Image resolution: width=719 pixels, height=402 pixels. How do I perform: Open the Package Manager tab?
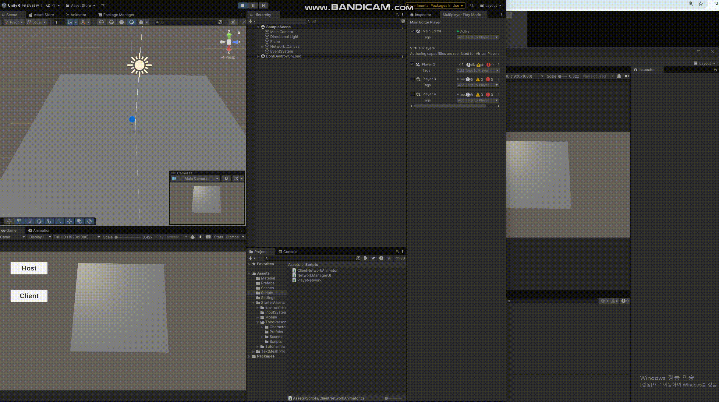pos(116,15)
